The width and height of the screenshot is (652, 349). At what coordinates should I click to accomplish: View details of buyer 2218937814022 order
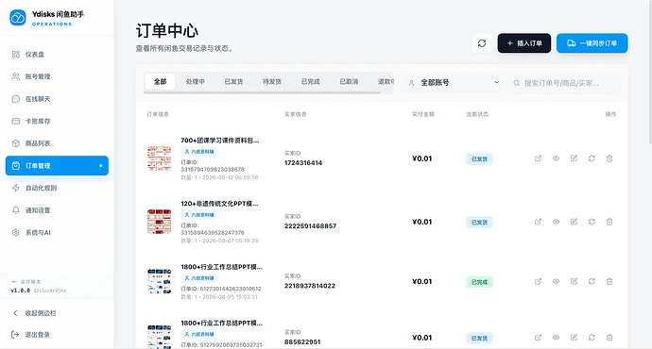556,281
